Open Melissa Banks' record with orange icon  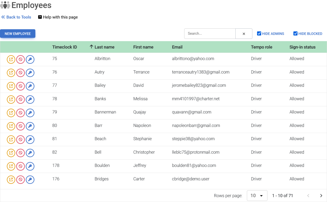11,99
